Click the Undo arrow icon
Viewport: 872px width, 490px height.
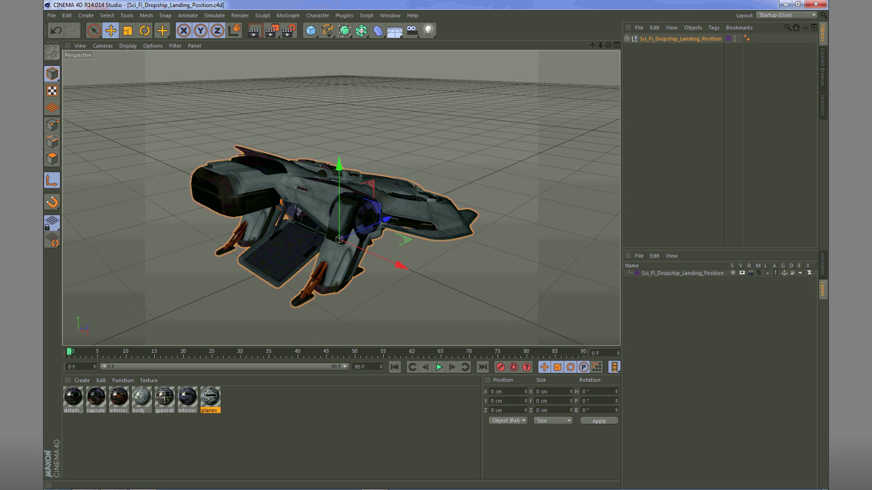click(x=56, y=30)
